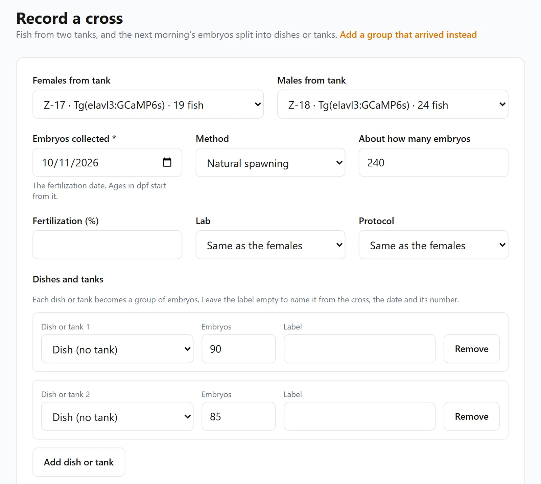
Task: Remove dish or tank 1
Action: pyautogui.click(x=472, y=349)
